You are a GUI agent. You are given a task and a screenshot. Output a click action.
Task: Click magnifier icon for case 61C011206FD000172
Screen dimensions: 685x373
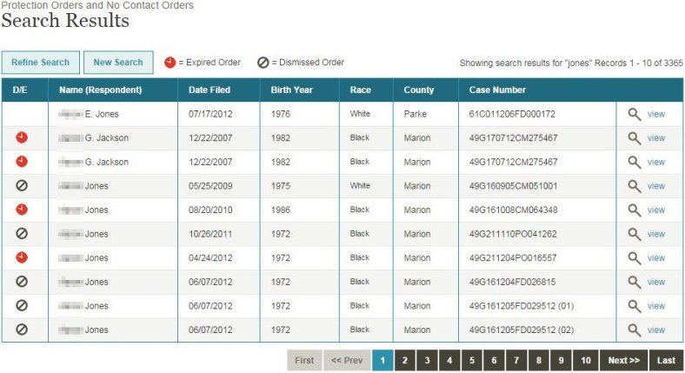click(635, 114)
